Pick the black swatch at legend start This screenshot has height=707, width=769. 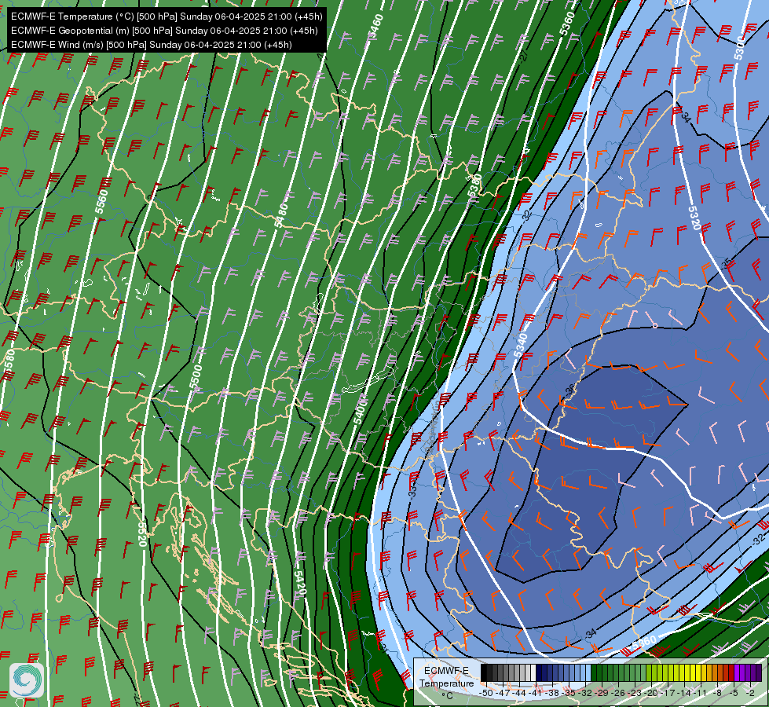(x=484, y=673)
